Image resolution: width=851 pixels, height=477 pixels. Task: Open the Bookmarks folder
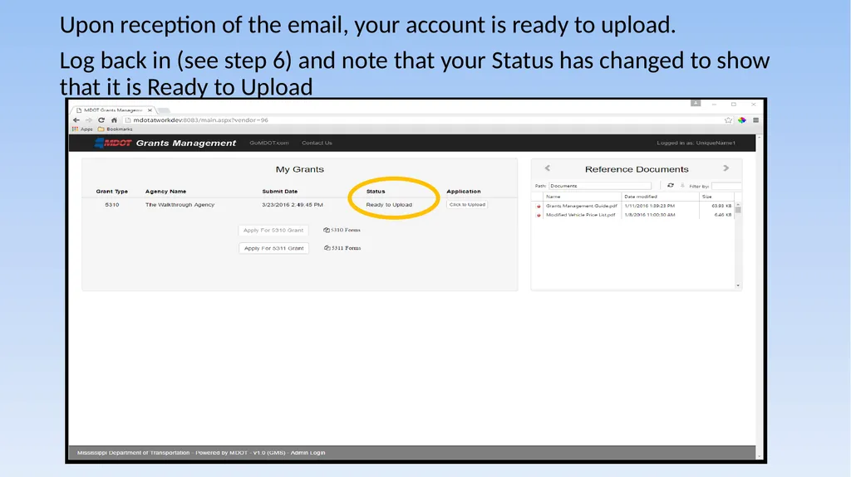pos(115,129)
